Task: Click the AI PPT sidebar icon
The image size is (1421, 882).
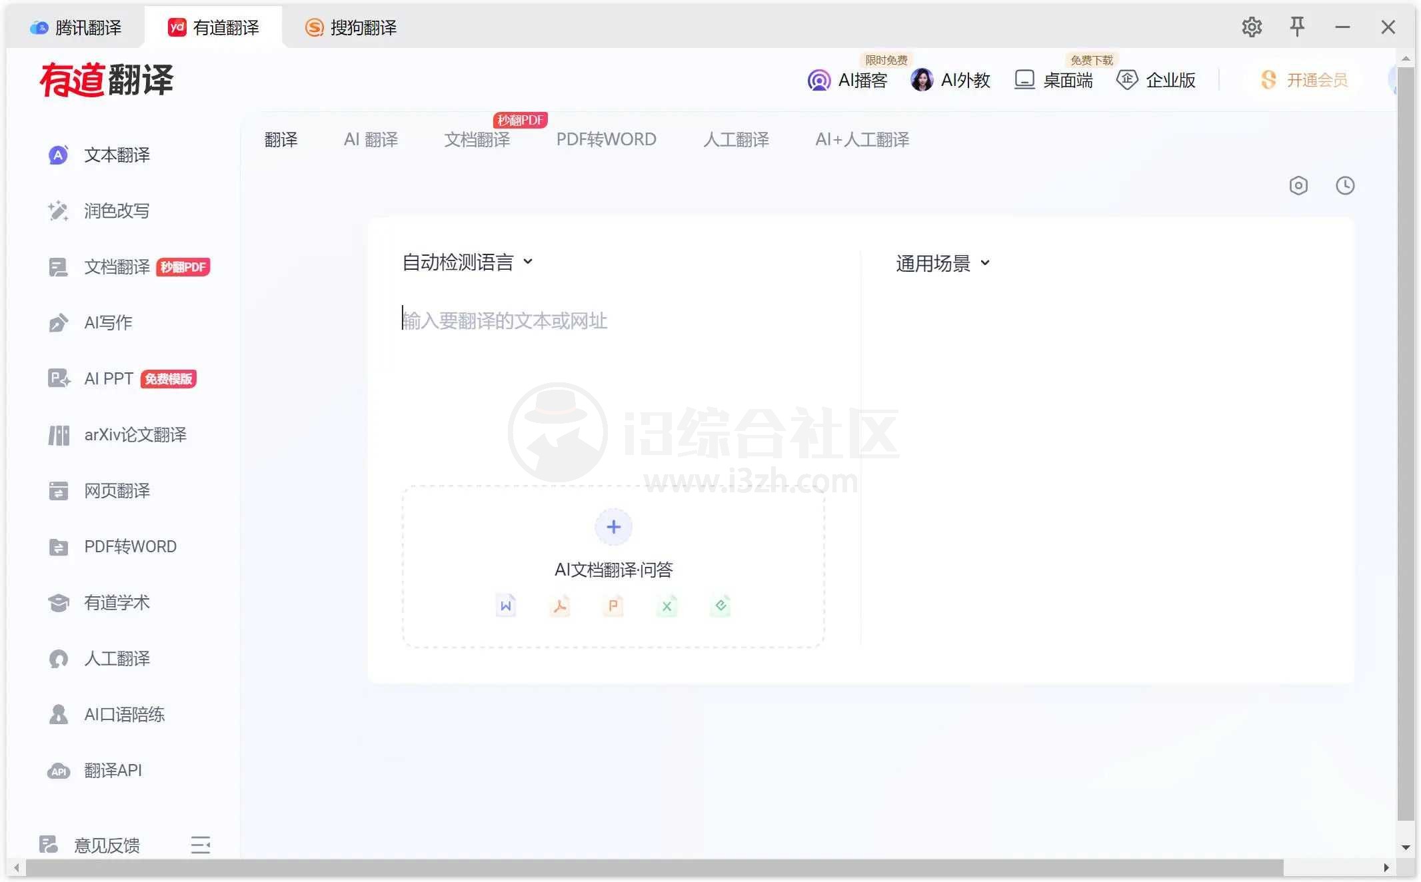Action: coord(59,379)
